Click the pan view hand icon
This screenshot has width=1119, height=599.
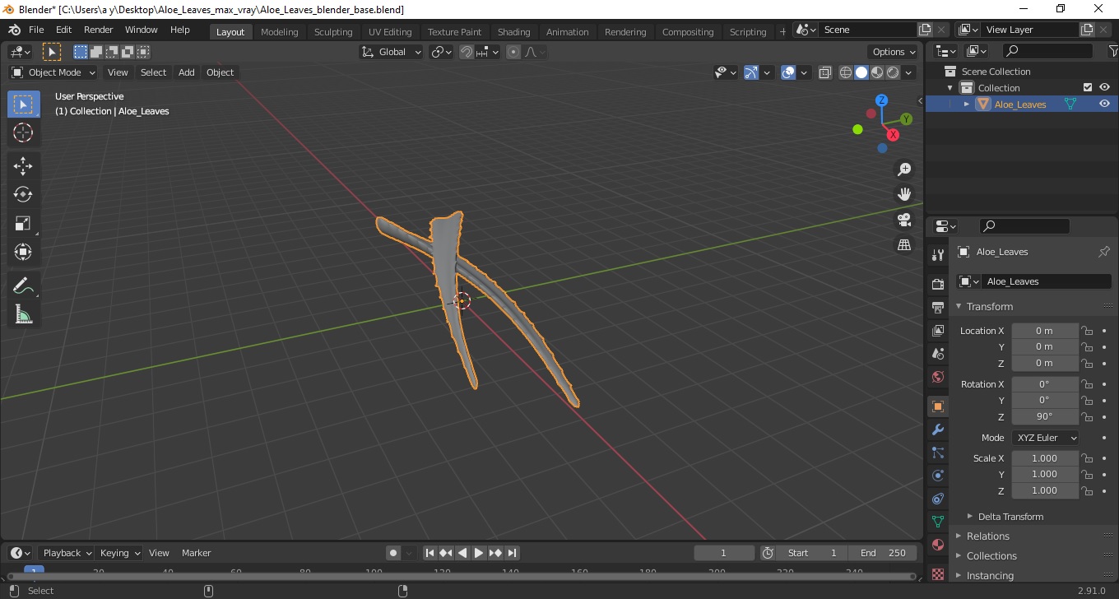coord(904,194)
